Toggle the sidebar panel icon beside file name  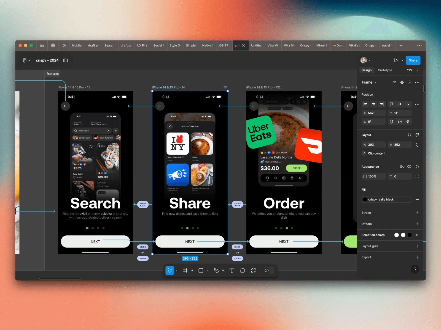[65, 60]
